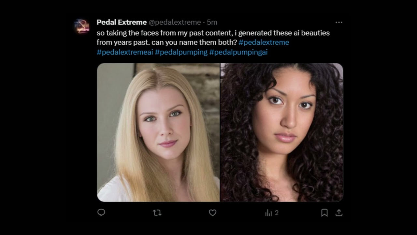Open the Pedal Extreme profile avatar
Image resolution: width=417 pixels, height=235 pixels.
(81, 26)
